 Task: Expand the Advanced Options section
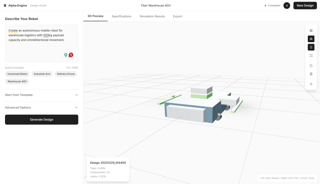click(x=42, y=107)
